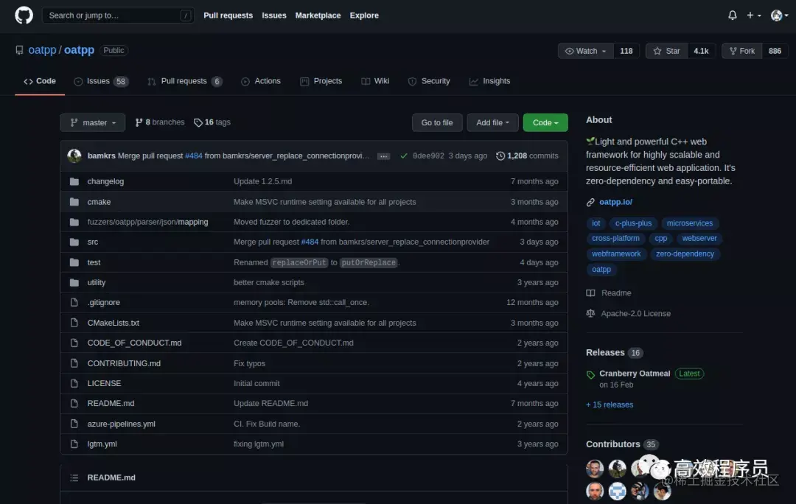Open the oatpp organization link
796x504 pixels.
[x=42, y=50]
